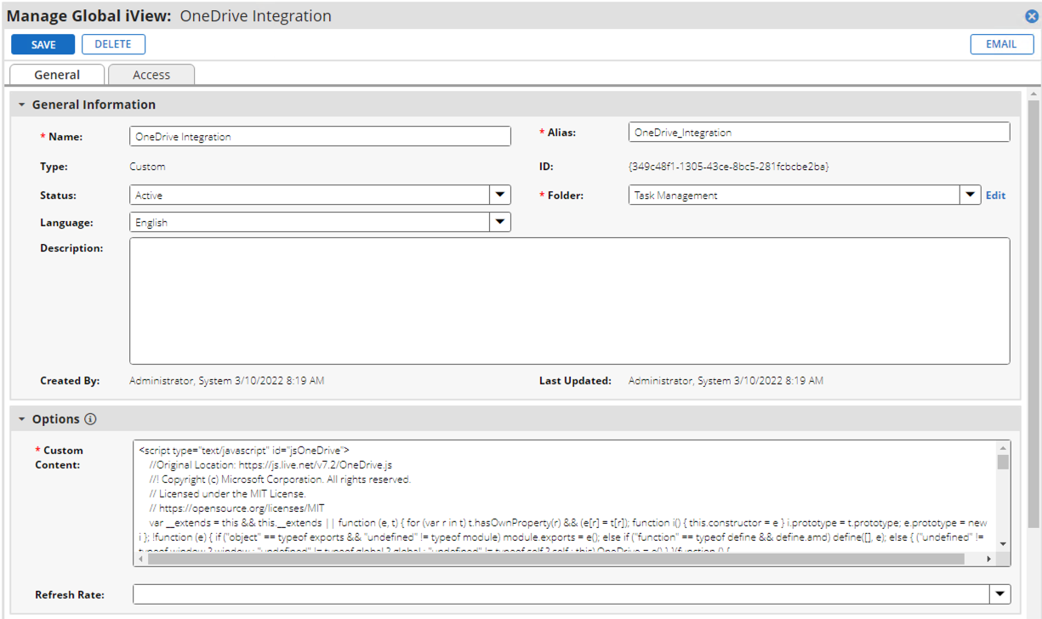The image size is (1042, 619).
Task: Click the Type value 'Custom'
Action: (x=147, y=167)
